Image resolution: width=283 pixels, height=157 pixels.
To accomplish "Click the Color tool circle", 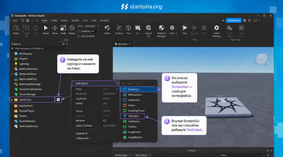I will tap(172, 28).
